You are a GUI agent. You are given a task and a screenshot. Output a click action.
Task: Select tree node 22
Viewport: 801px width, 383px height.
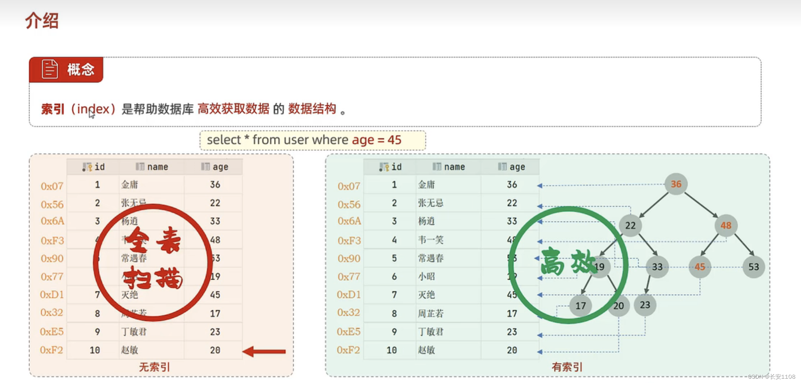[x=630, y=226]
